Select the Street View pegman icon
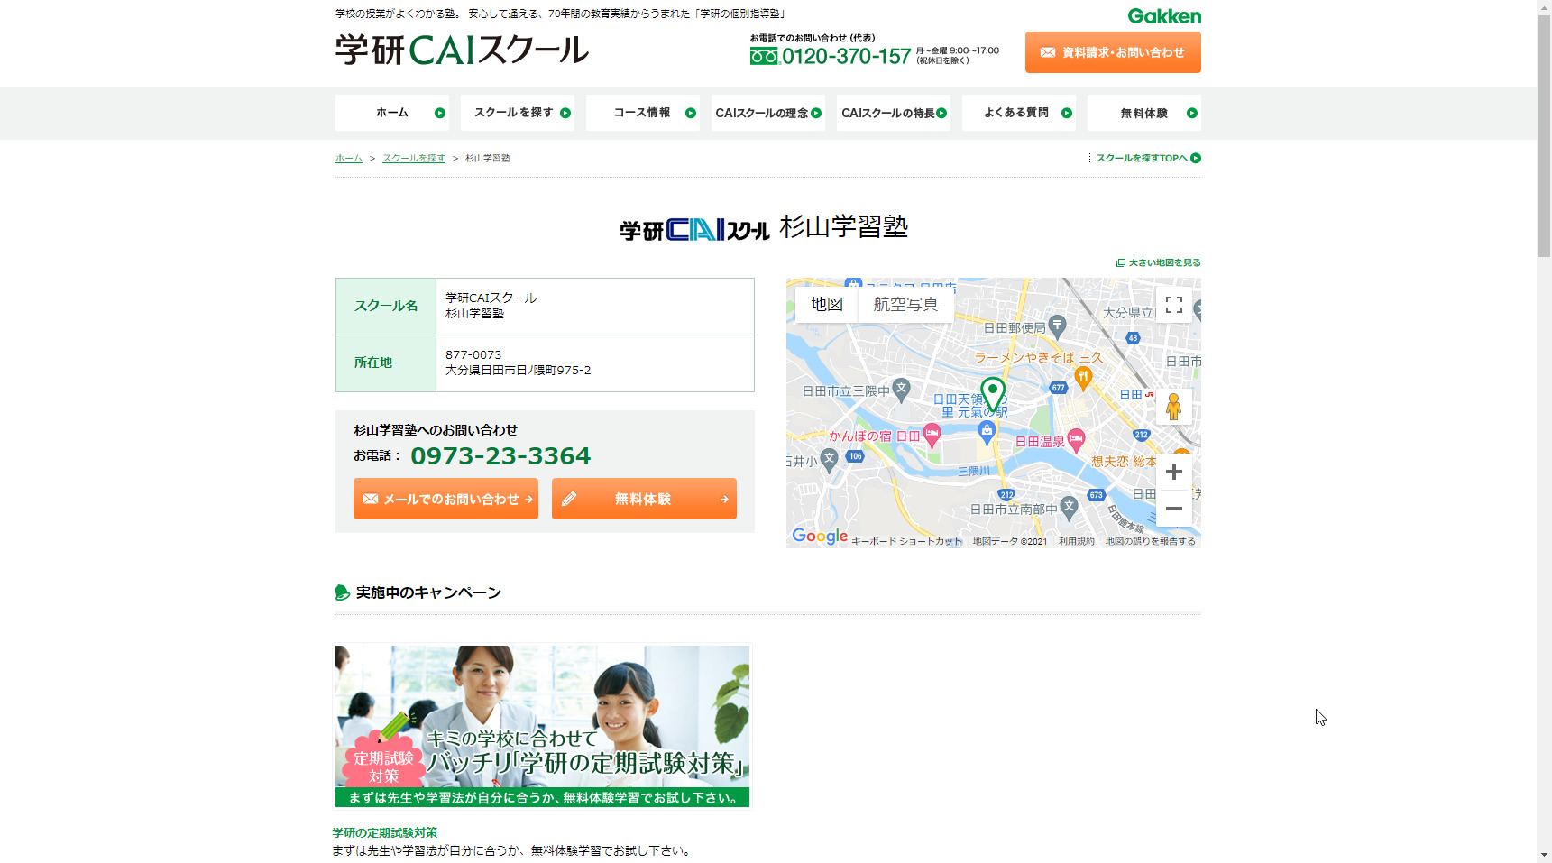The height and width of the screenshot is (863, 1552). (1174, 407)
